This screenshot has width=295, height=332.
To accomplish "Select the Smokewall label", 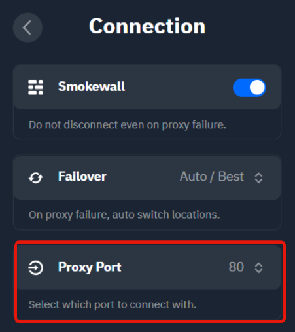I will point(92,86).
